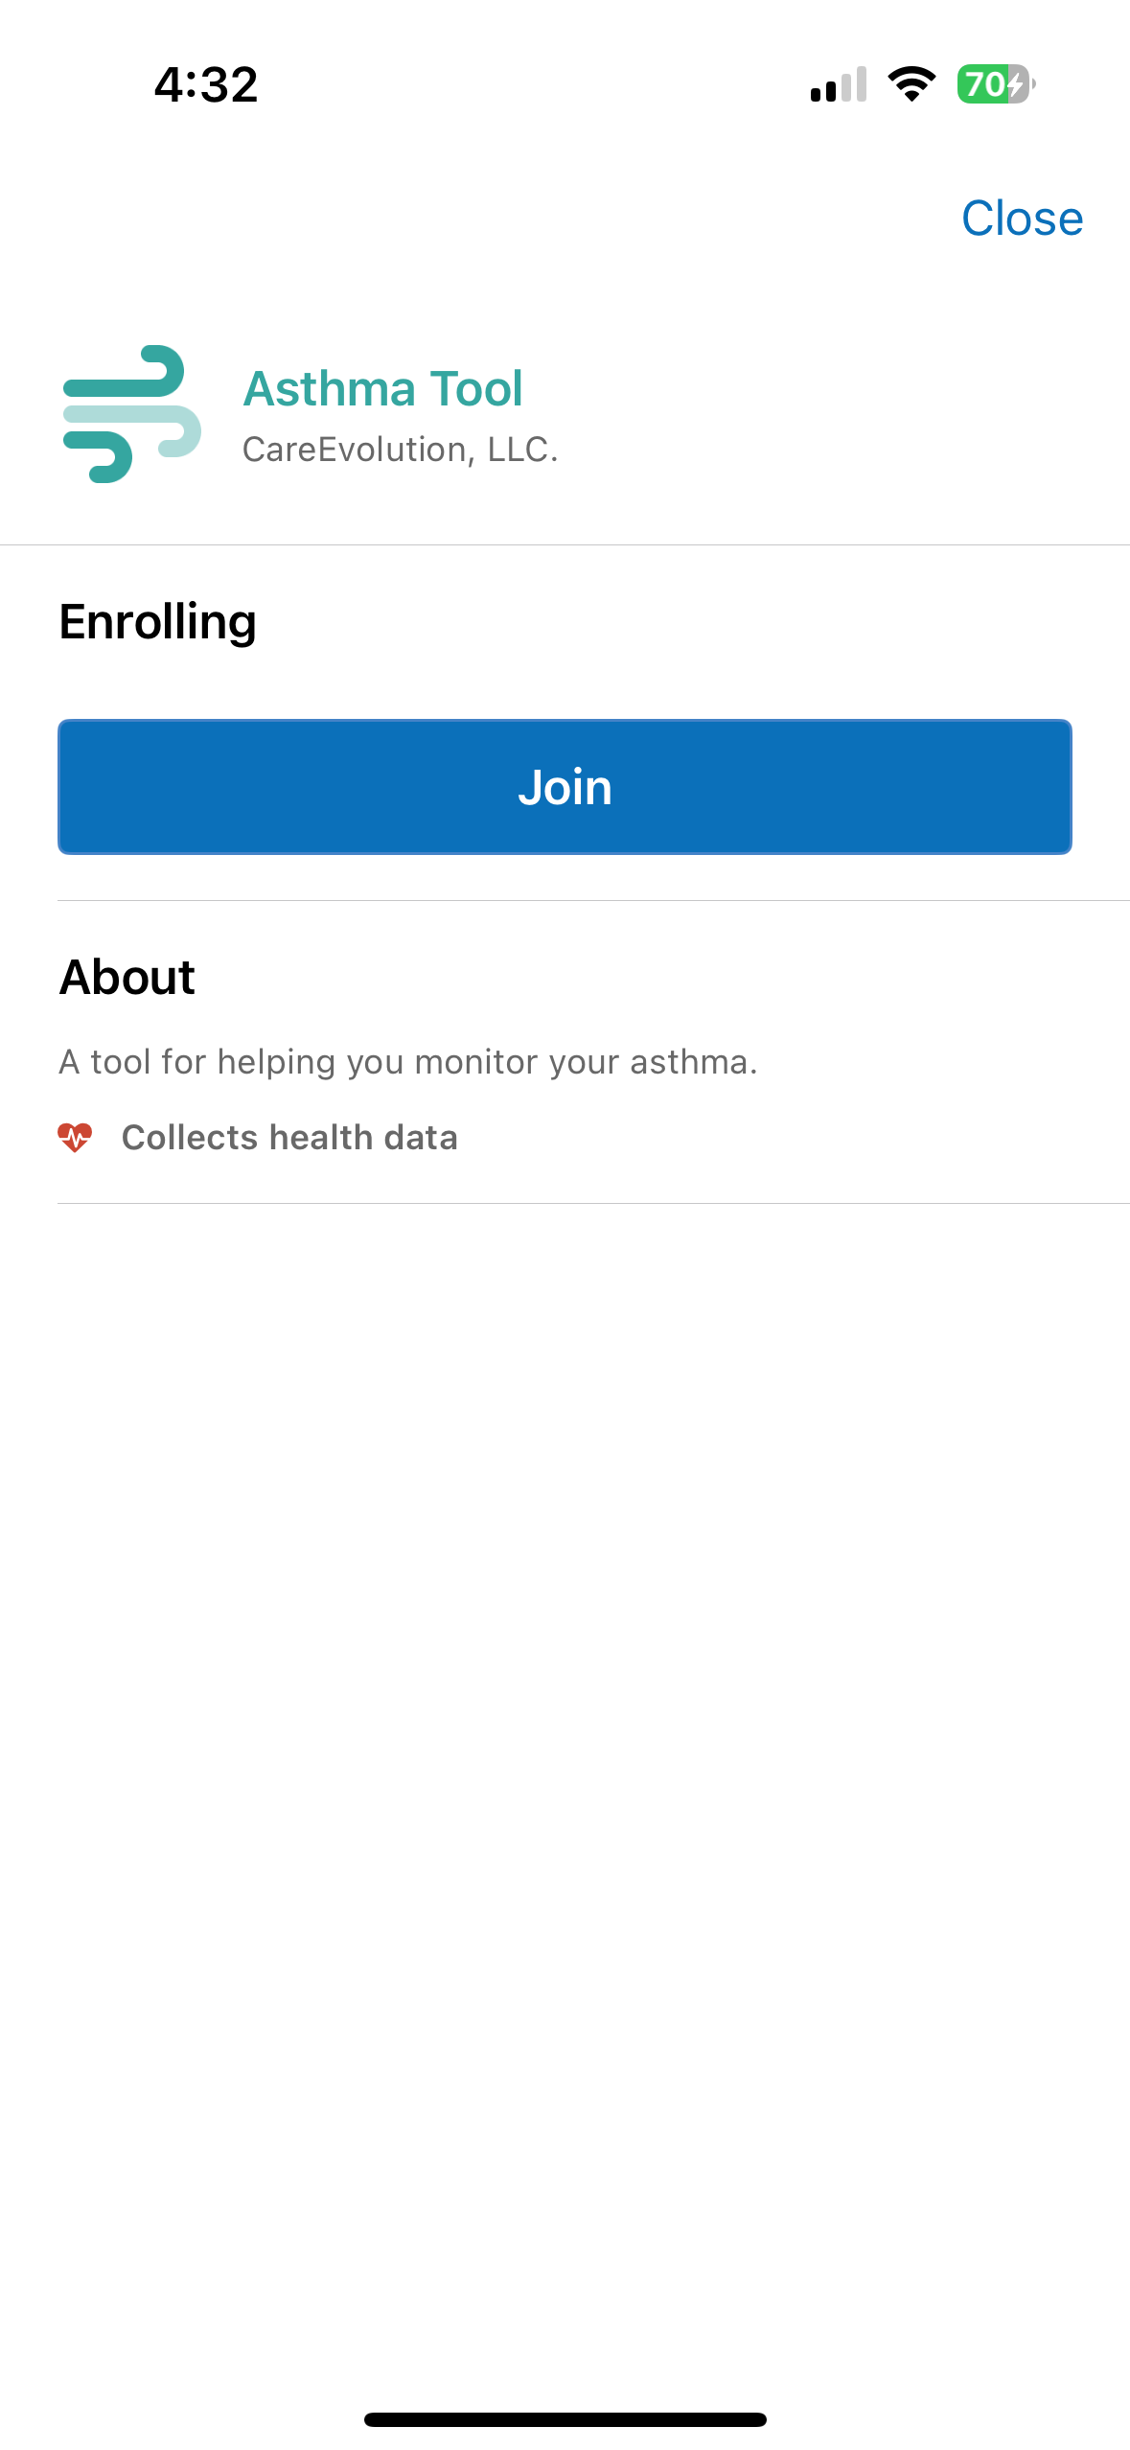Click the Enrolling section header
This screenshot has width=1130, height=2450.
point(157,620)
